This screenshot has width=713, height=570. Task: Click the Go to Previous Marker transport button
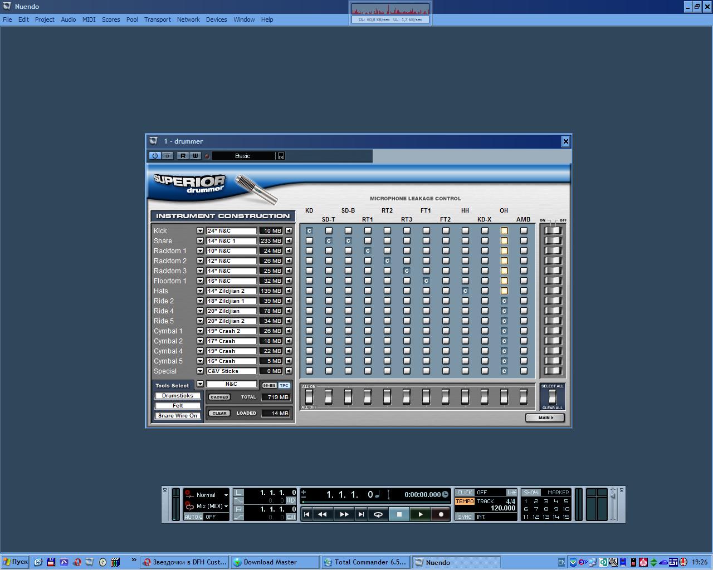[306, 514]
